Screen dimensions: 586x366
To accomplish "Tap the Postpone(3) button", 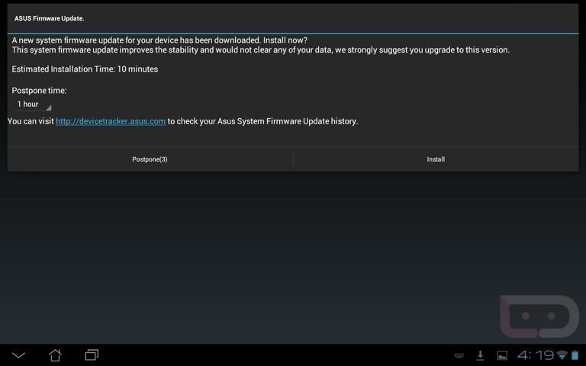I will click(x=150, y=159).
